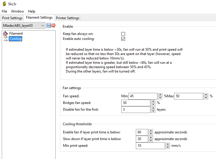
Task: Switch to the Printer Settings tab
Action: click(x=67, y=18)
